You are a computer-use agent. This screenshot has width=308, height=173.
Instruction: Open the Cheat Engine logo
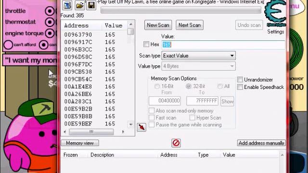(276, 13)
